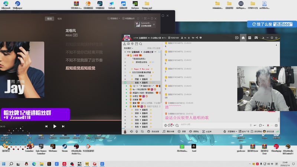297x167 pixels.
Task: Expand the 团建 • 直播间 channel node
Action: point(125,79)
